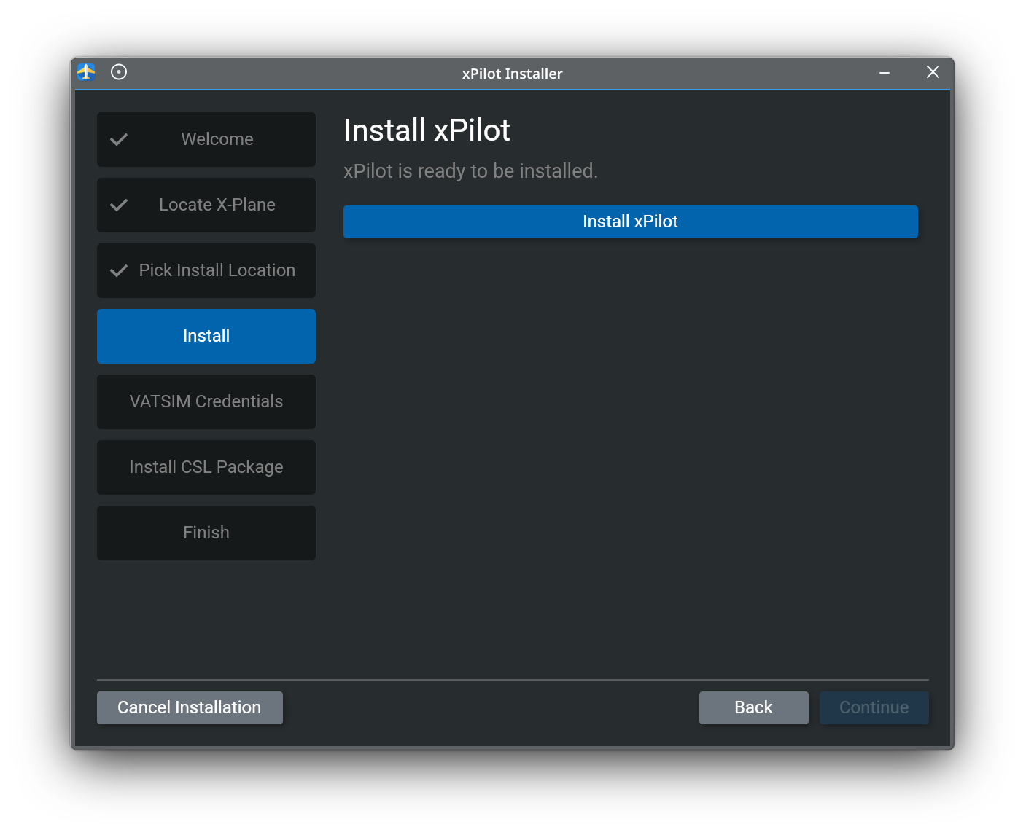Image resolution: width=1026 pixels, height=835 pixels.
Task: Jump to the Finish step
Action: click(x=206, y=533)
